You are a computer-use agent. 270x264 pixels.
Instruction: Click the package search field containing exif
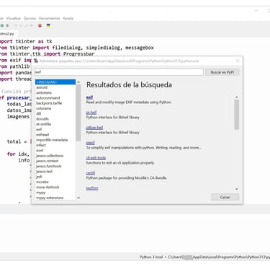coord(119,72)
